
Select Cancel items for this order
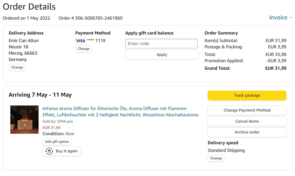coord(247,121)
